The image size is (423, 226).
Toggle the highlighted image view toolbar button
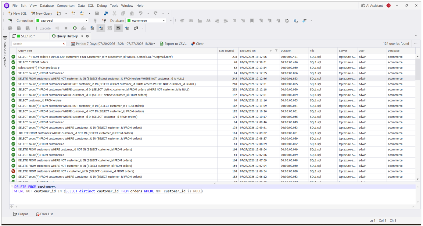click(118, 28)
